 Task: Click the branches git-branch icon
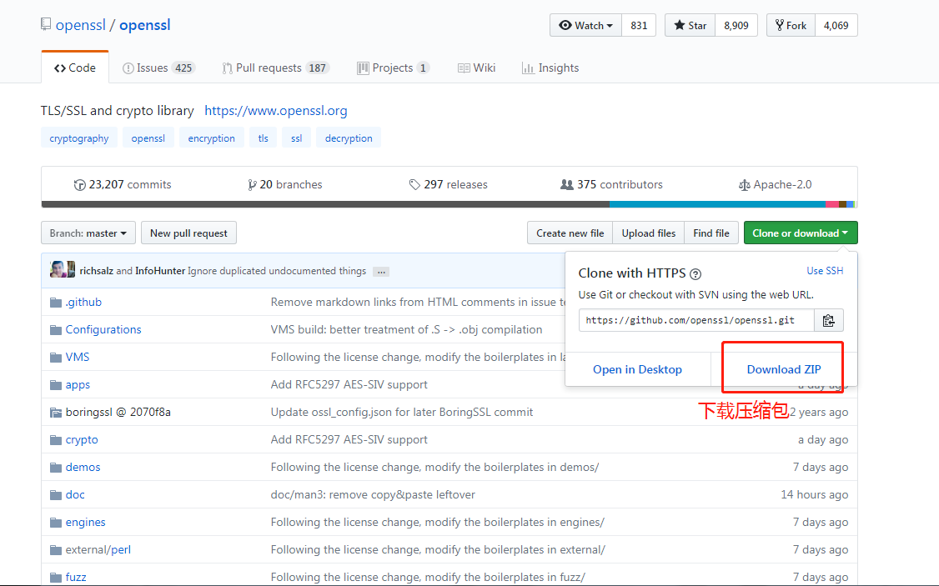pos(252,185)
